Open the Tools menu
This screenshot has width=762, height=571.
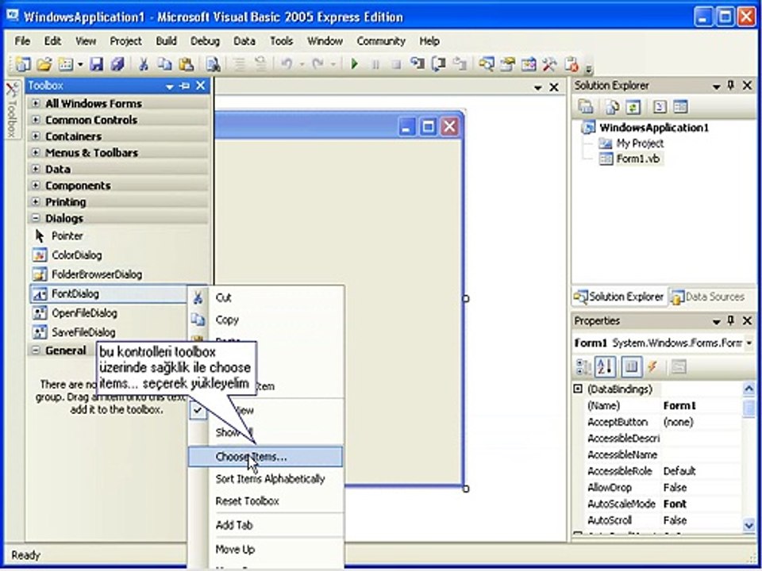coord(281,41)
